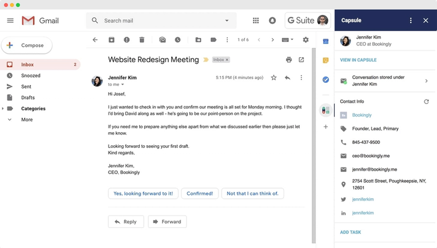Open message more options next to reply arrow
This screenshot has width=437, height=248.
click(x=301, y=77)
